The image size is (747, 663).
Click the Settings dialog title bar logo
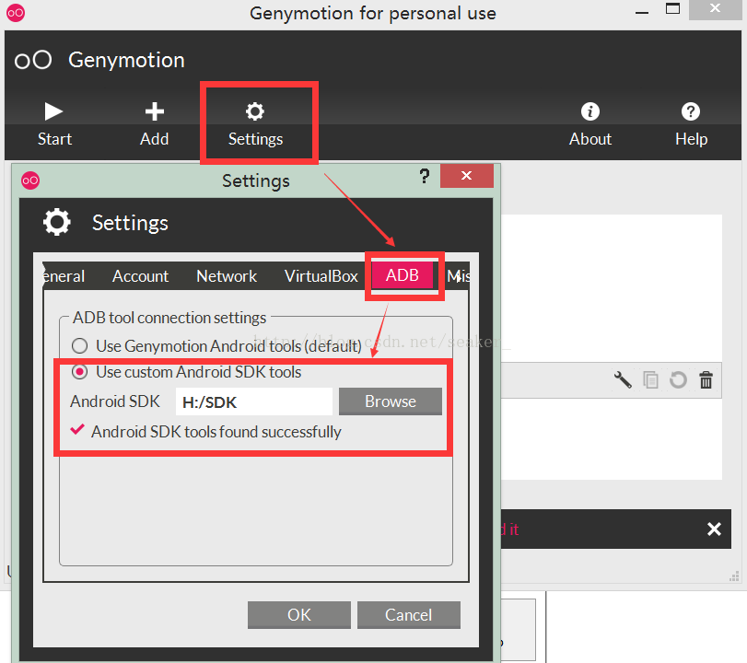click(x=30, y=180)
